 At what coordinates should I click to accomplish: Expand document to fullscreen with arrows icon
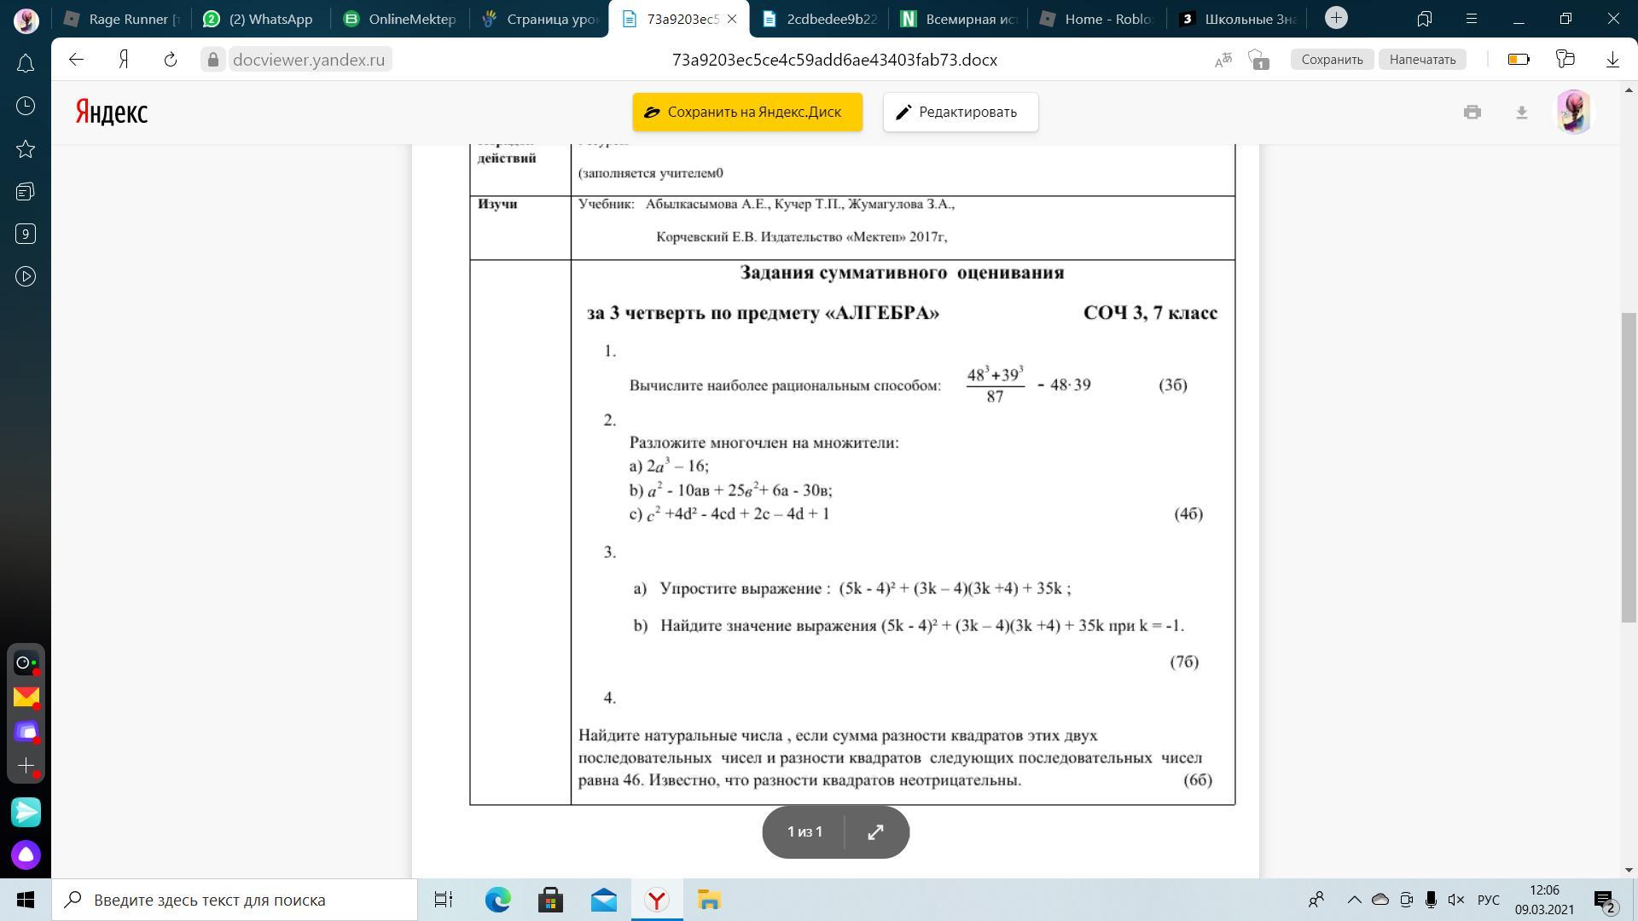coord(876,832)
